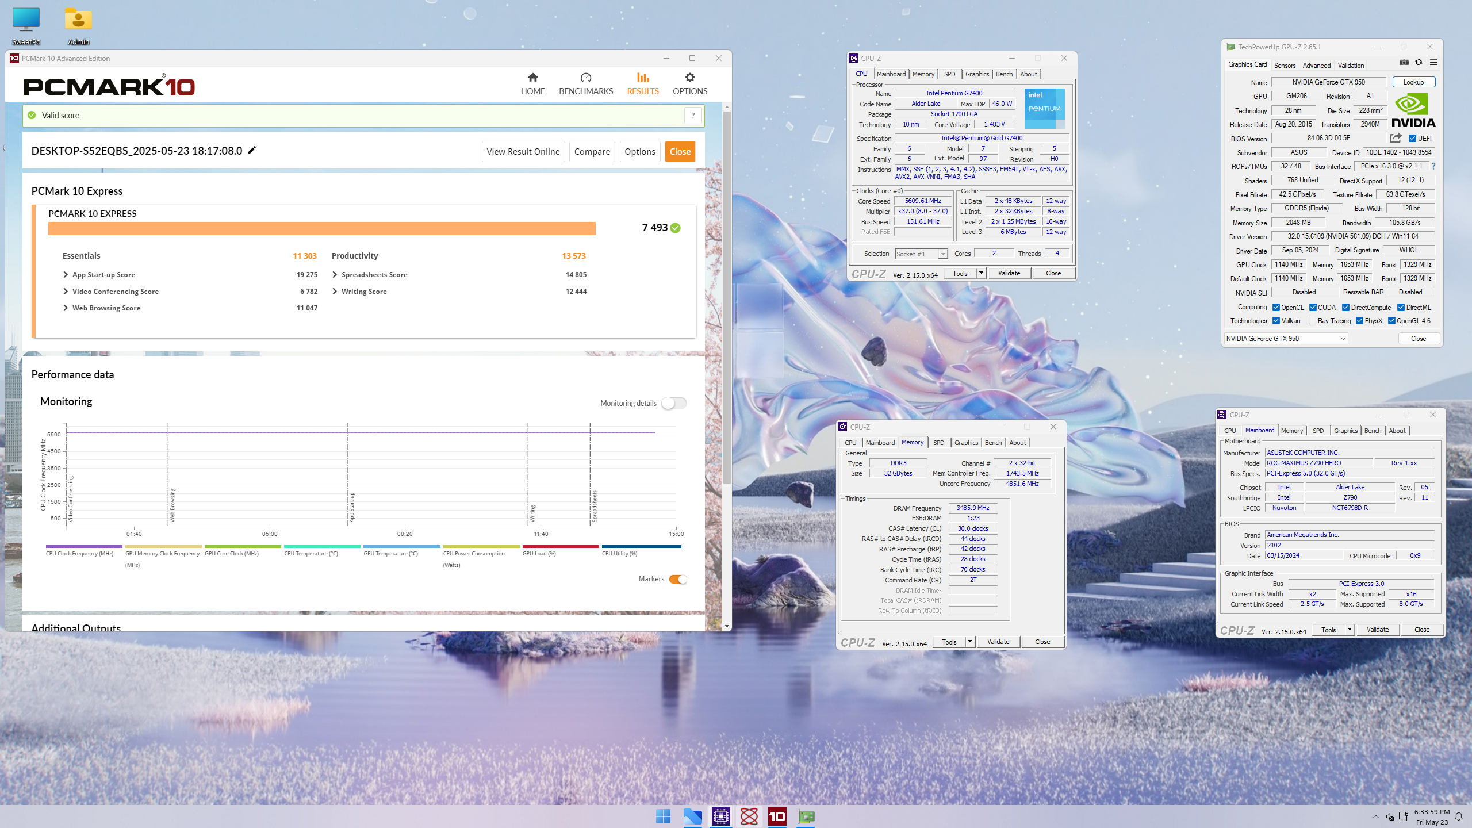Click Options button next to Compare

(x=640, y=151)
